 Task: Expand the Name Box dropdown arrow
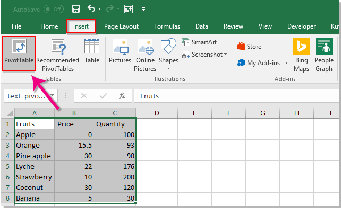52,96
